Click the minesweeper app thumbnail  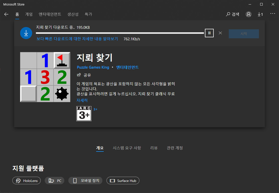45,77
